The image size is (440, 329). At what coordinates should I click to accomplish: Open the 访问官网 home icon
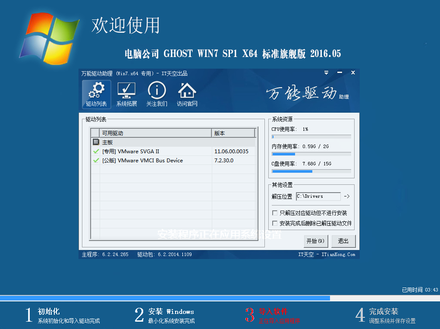tap(187, 95)
